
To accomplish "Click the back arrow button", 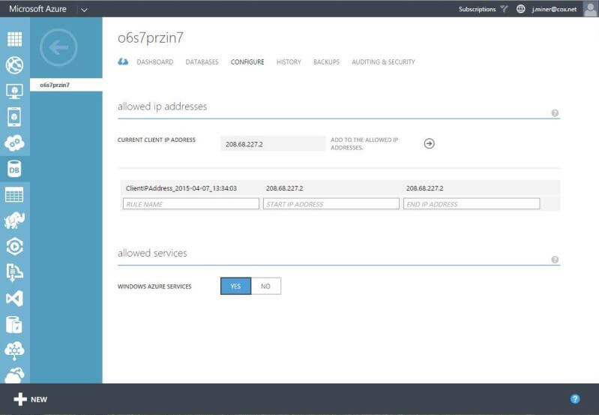I will coord(58,47).
